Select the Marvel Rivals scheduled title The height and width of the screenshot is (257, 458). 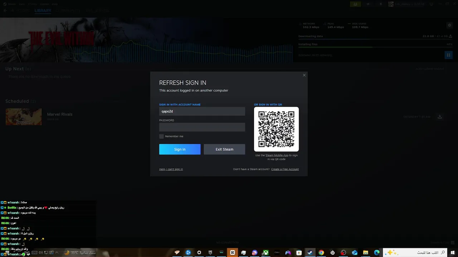point(60,114)
